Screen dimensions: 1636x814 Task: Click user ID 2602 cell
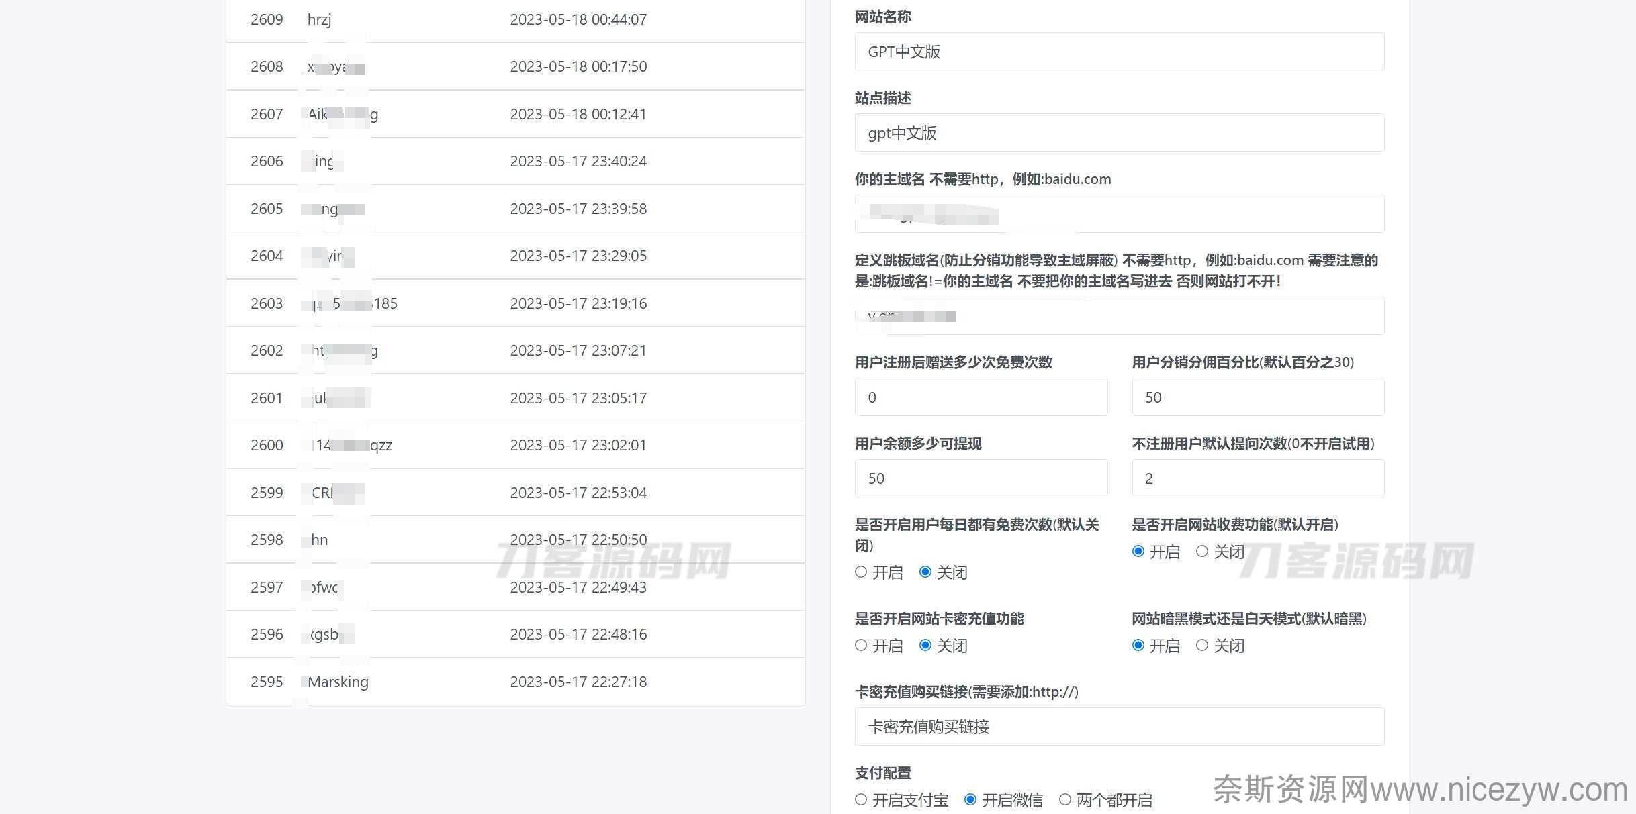(x=267, y=350)
